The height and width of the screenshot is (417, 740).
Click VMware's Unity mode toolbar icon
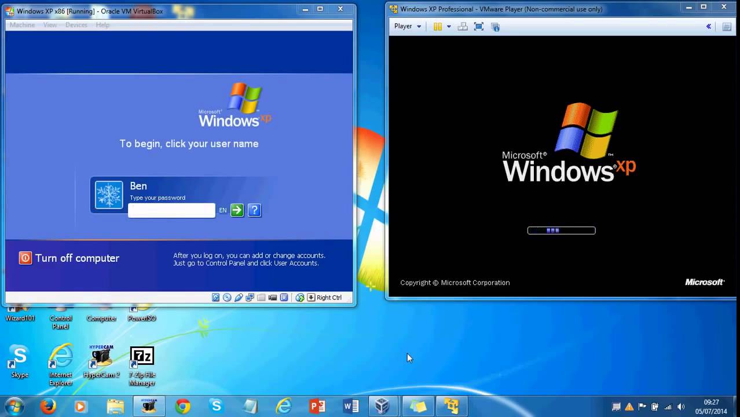click(495, 27)
